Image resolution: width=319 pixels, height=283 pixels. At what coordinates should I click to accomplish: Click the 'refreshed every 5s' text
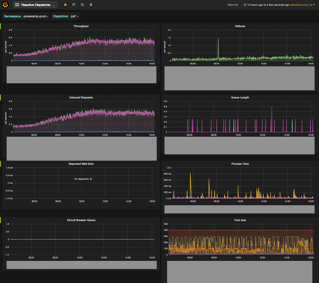[x=301, y=5]
